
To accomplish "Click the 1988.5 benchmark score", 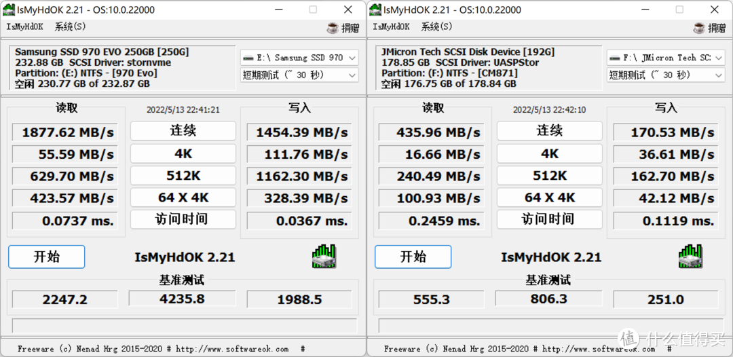I will (x=299, y=299).
